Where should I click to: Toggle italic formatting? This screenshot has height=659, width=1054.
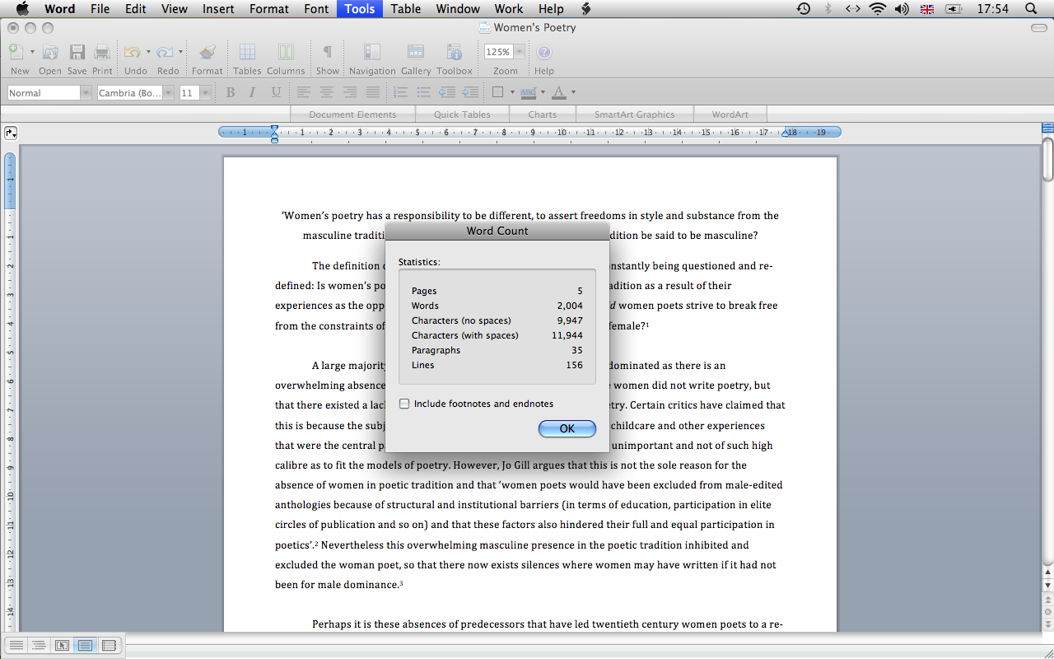click(x=253, y=92)
